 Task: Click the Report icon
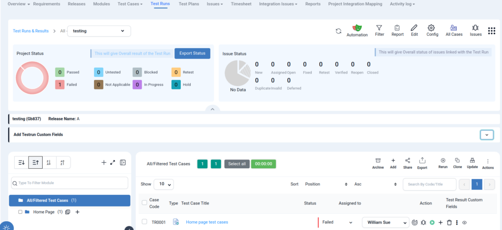pos(397,28)
